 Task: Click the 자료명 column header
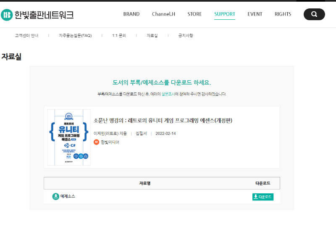145,183
